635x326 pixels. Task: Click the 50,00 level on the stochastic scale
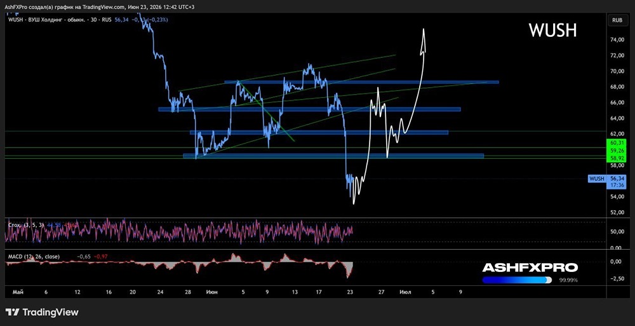617,232
